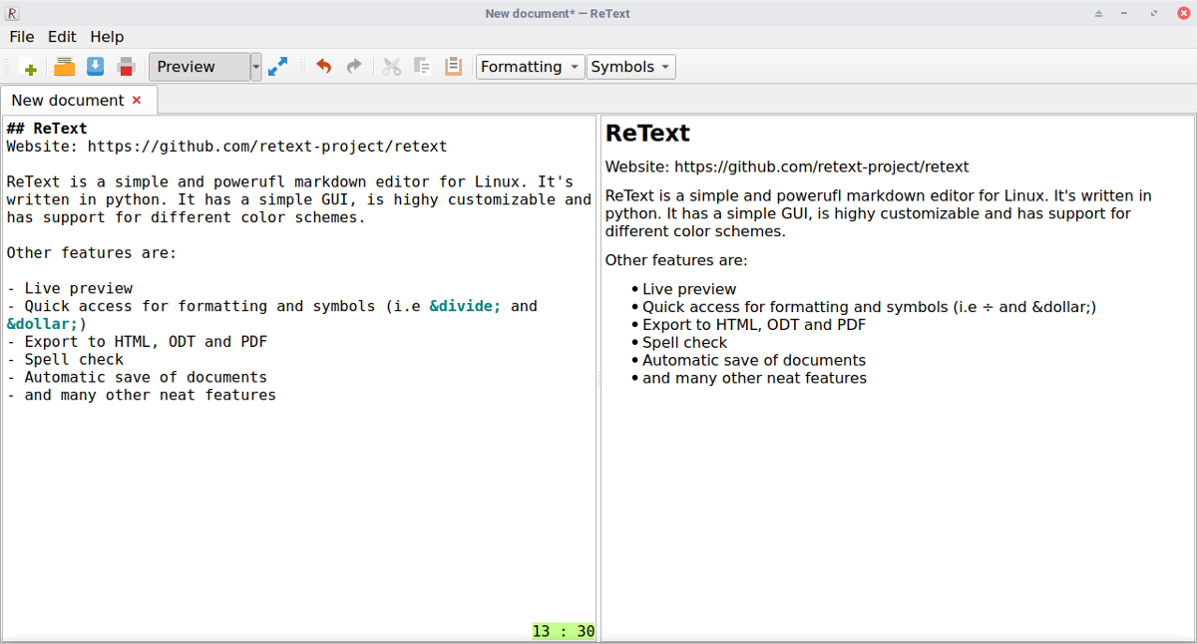Cut selection using the scissors icon
1197x644 pixels.
coord(392,67)
